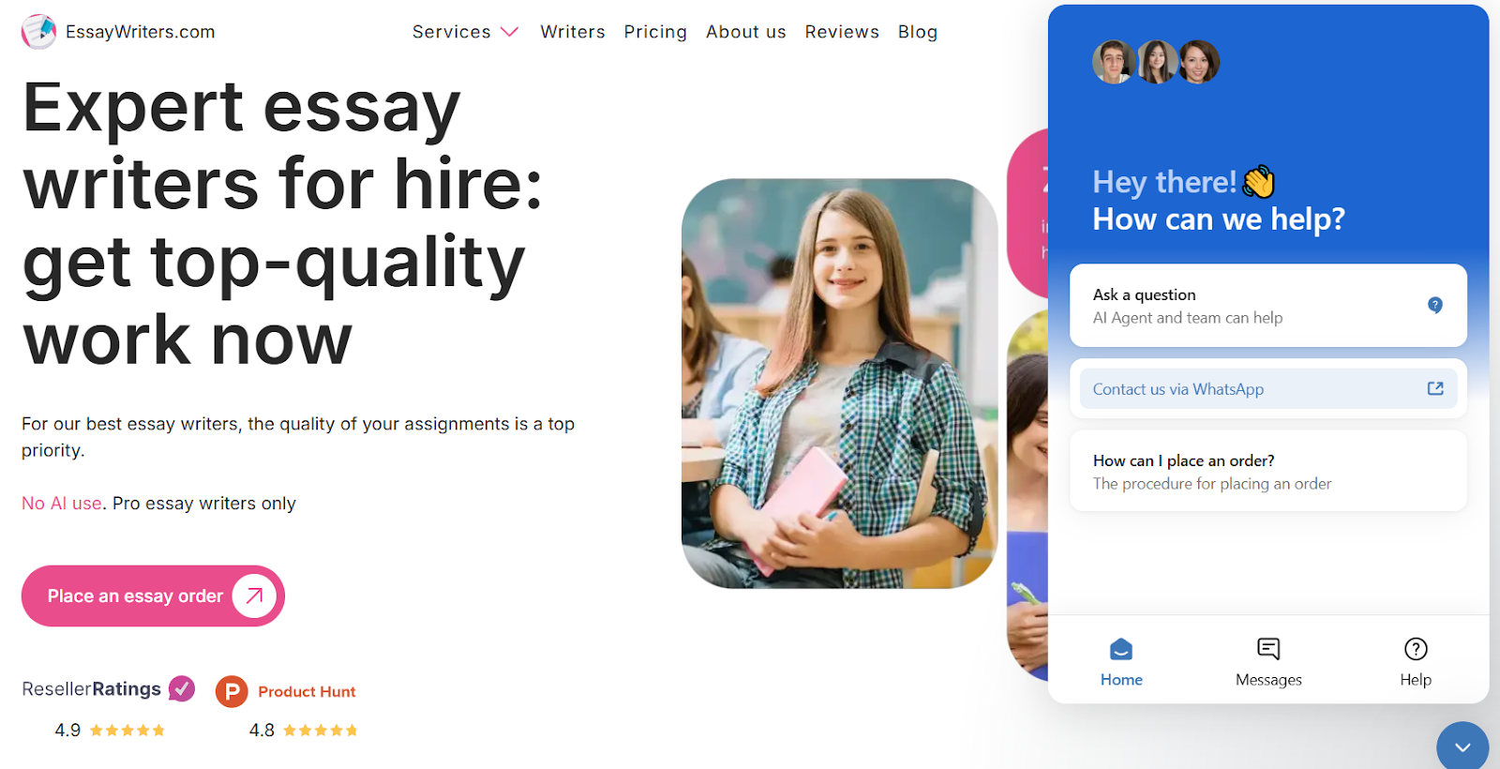Click the question bubble icon beside Ask a question
Image resolution: width=1500 pixels, height=769 pixels.
click(1435, 305)
